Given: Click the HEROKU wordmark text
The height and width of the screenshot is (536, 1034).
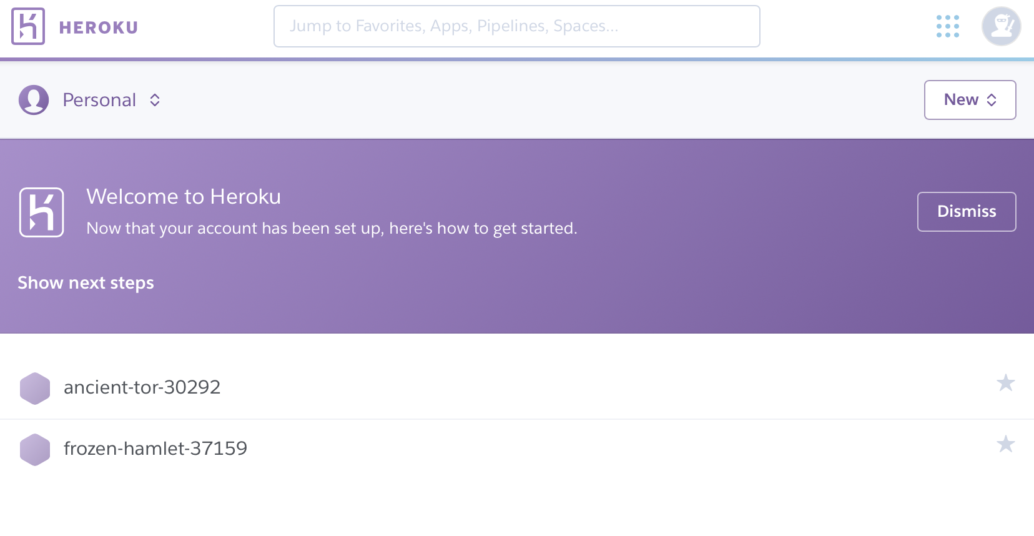Looking at the screenshot, I should coord(99,27).
